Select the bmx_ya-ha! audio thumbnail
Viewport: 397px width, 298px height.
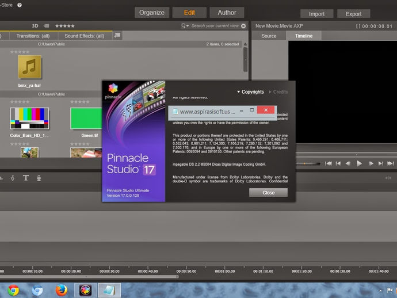coord(29,67)
